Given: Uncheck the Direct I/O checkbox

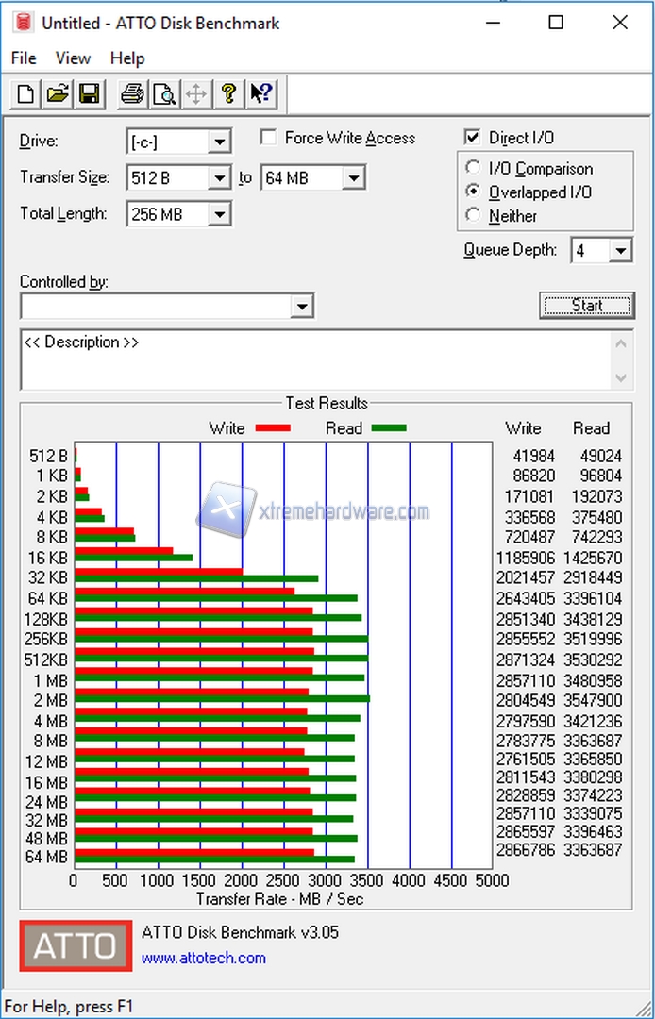Looking at the screenshot, I should point(473,138).
